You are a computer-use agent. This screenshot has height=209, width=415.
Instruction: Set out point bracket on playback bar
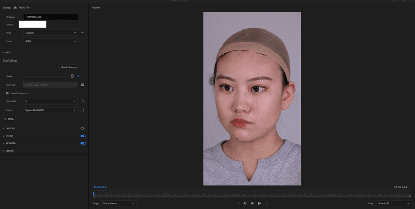267,203
